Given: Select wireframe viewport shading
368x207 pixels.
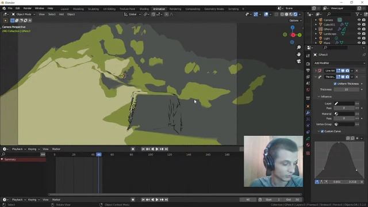Looking at the screenshot, I should click(x=282, y=14).
